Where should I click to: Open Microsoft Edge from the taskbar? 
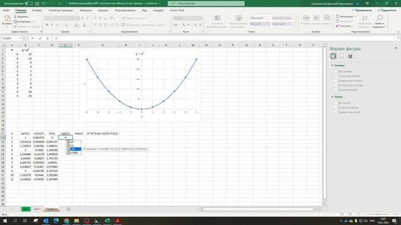point(56,221)
